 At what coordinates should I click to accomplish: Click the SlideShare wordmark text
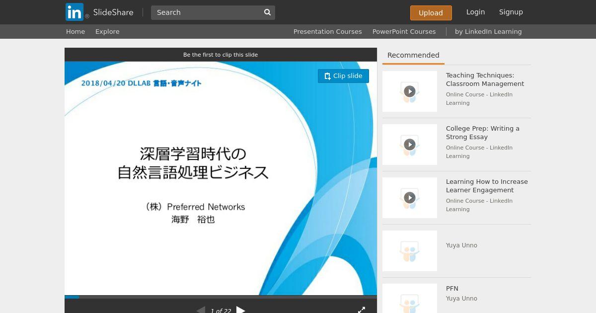[x=113, y=12]
